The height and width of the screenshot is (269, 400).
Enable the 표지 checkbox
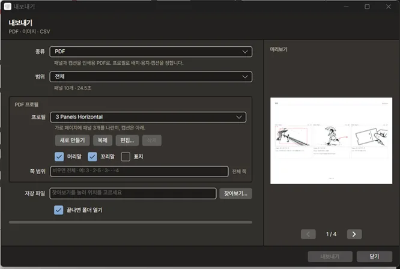point(126,157)
